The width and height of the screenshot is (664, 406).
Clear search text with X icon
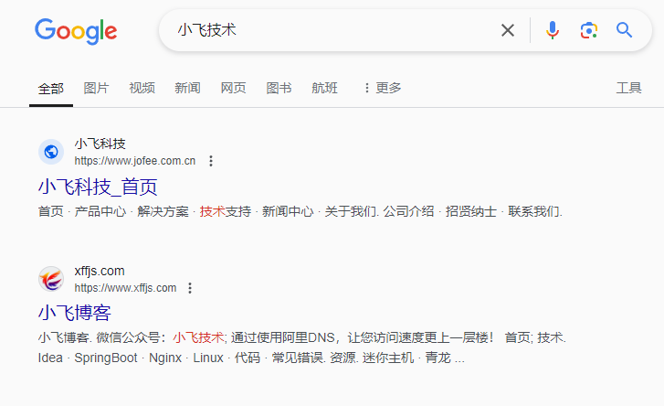[508, 30]
